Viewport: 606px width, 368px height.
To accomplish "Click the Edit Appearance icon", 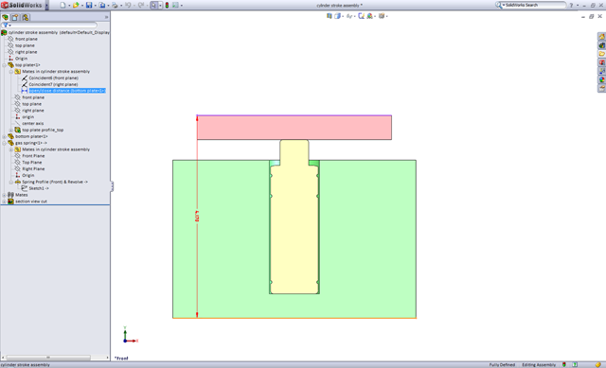I will point(361,16).
